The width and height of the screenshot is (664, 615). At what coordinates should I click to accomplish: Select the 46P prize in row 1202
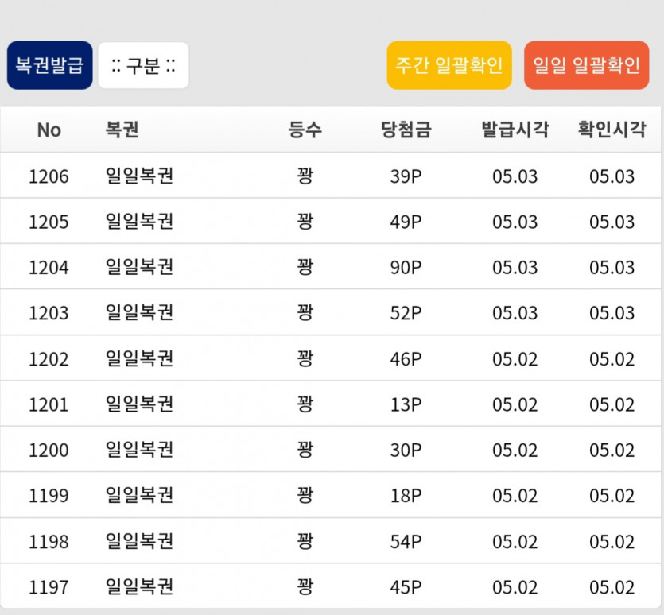pyautogui.click(x=406, y=359)
